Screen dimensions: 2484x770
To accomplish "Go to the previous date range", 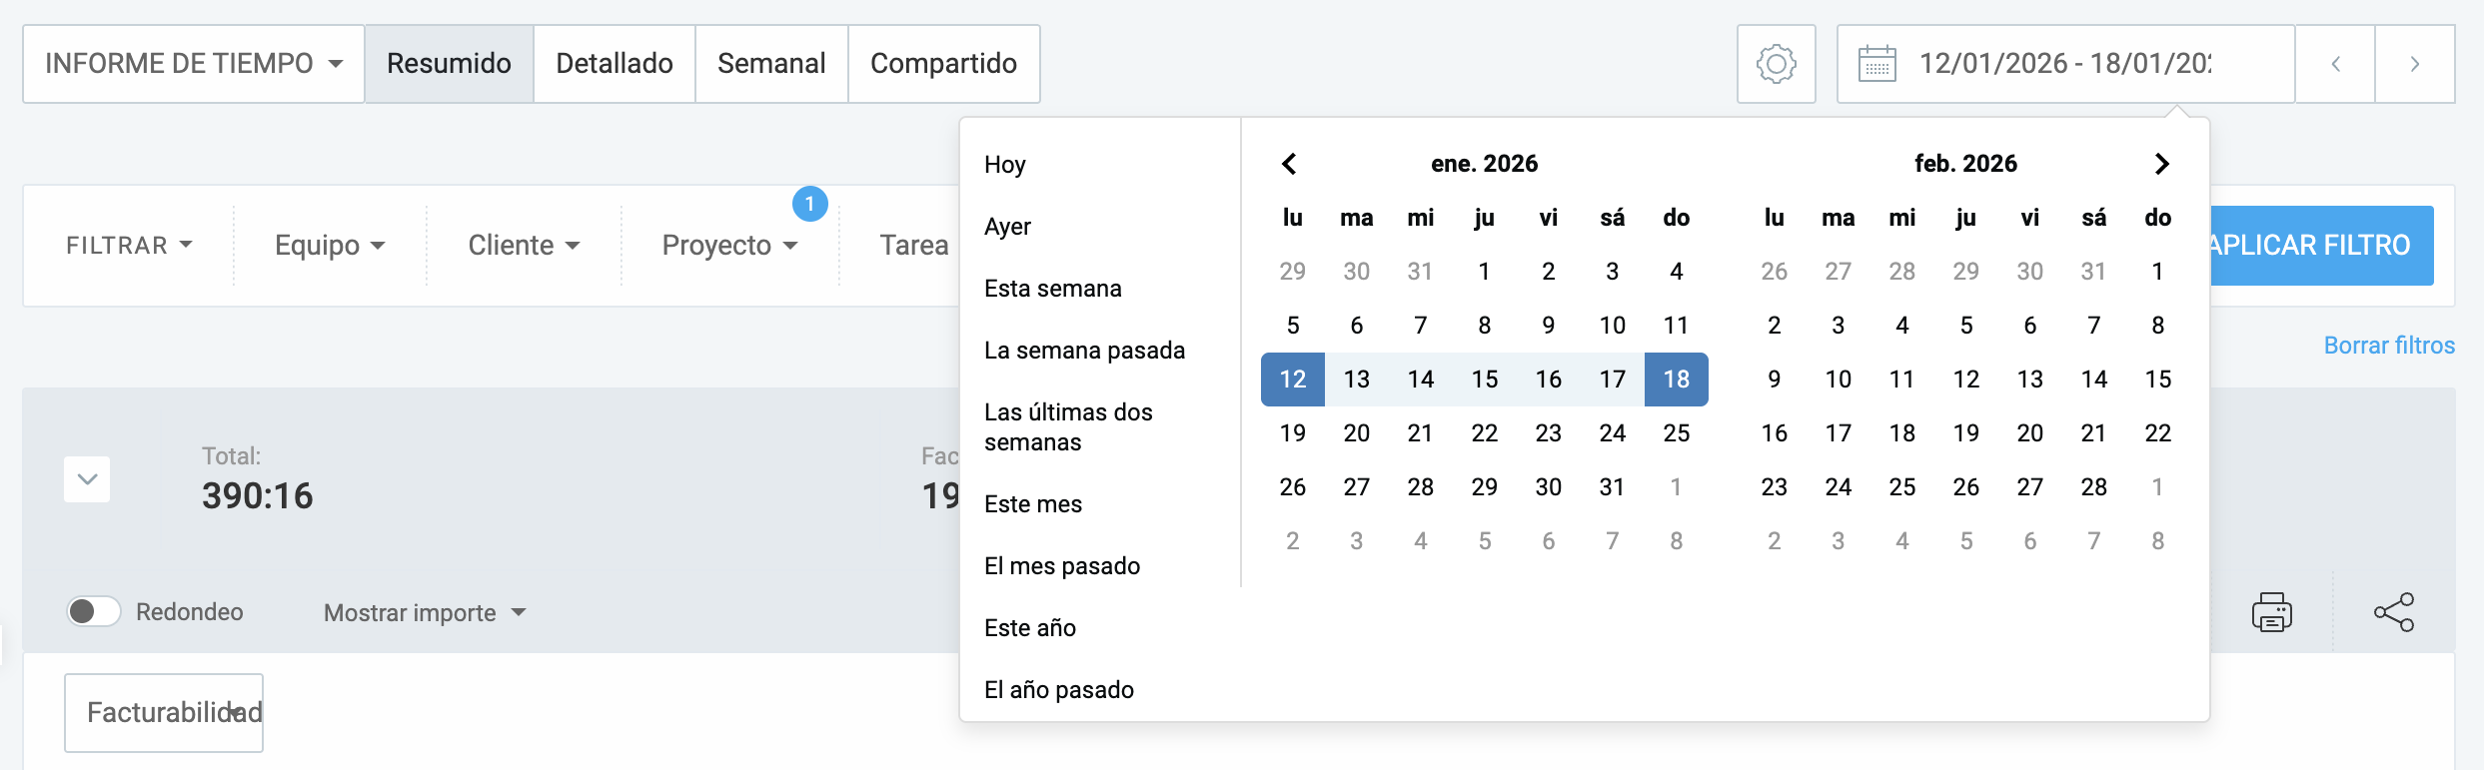I will click(x=2335, y=63).
